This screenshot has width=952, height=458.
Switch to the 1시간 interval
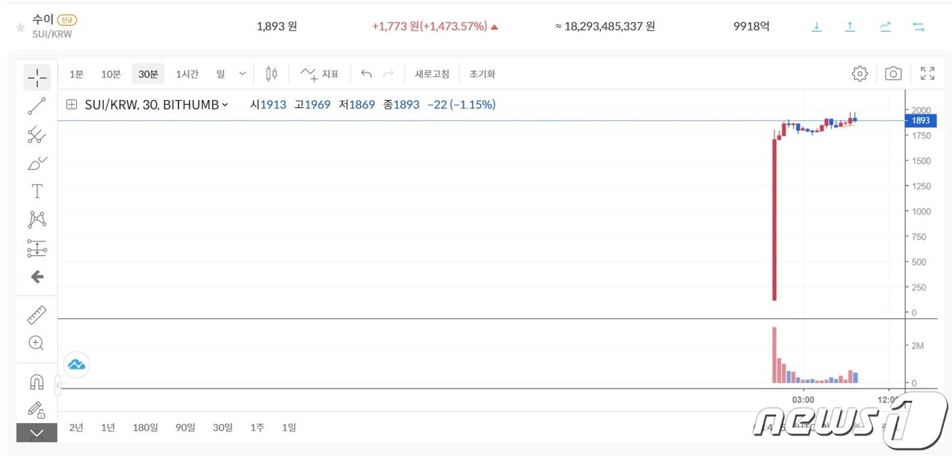click(x=187, y=74)
